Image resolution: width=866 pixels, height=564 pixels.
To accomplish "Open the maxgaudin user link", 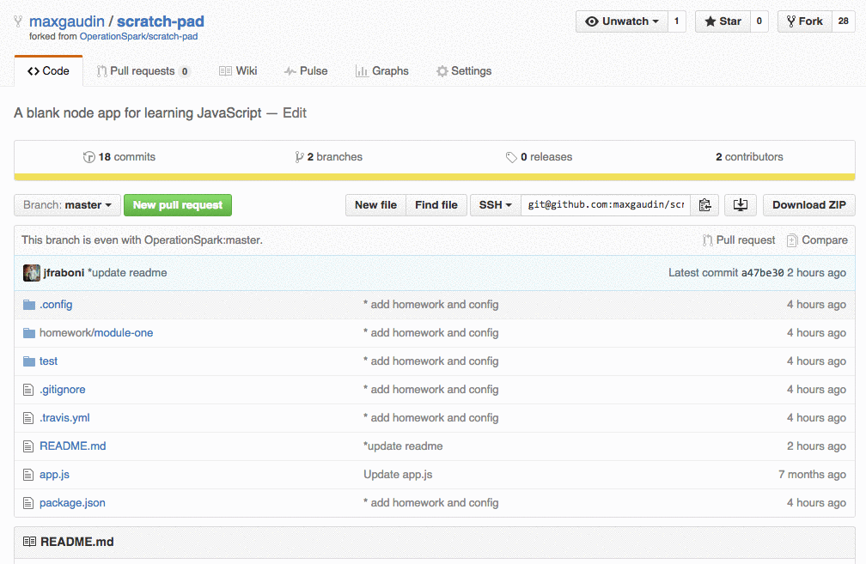I will [67, 21].
